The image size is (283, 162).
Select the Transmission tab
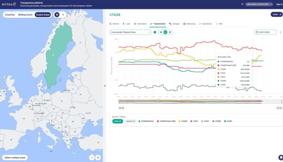[158, 24]
